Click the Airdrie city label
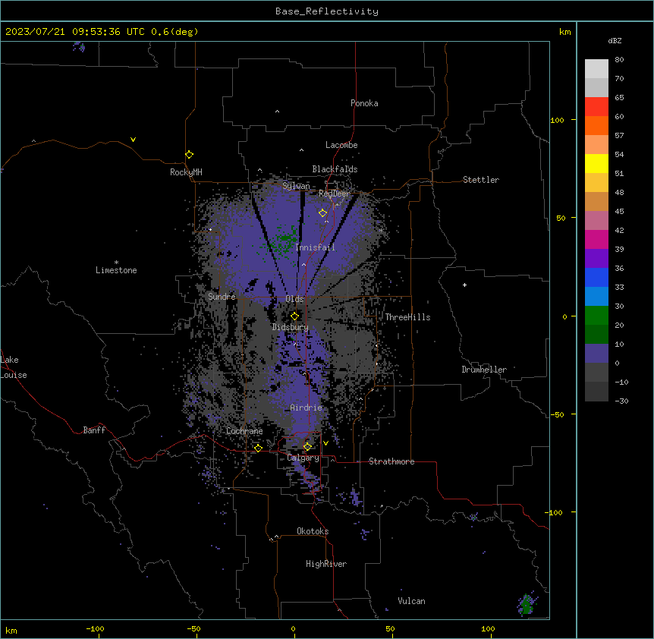This screenshot has height=639, width=654. 307,408
